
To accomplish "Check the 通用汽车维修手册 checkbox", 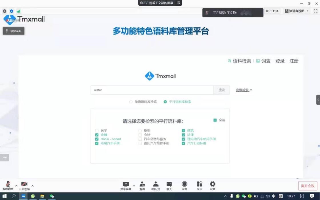I will point(140,143).
